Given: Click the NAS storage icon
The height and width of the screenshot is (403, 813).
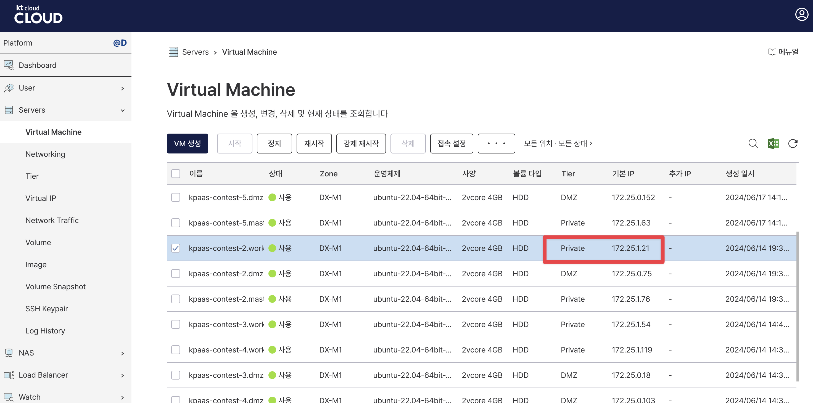Looking at the screenshot, I should click(x=9, y=352).
